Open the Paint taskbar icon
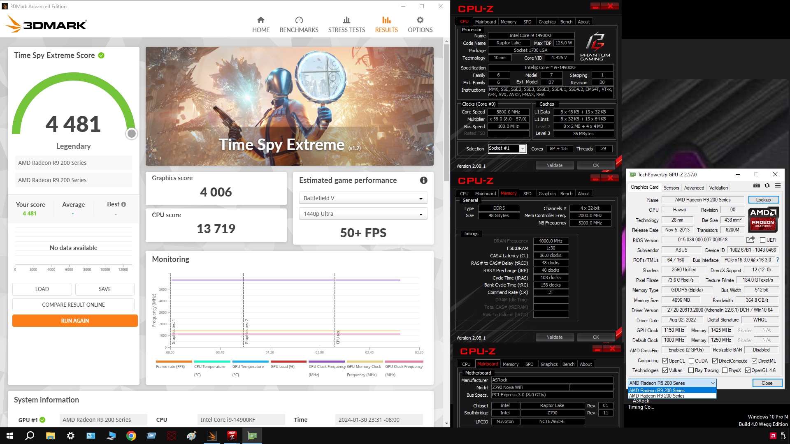Screen dimensions: 790x444 [192, 436]
